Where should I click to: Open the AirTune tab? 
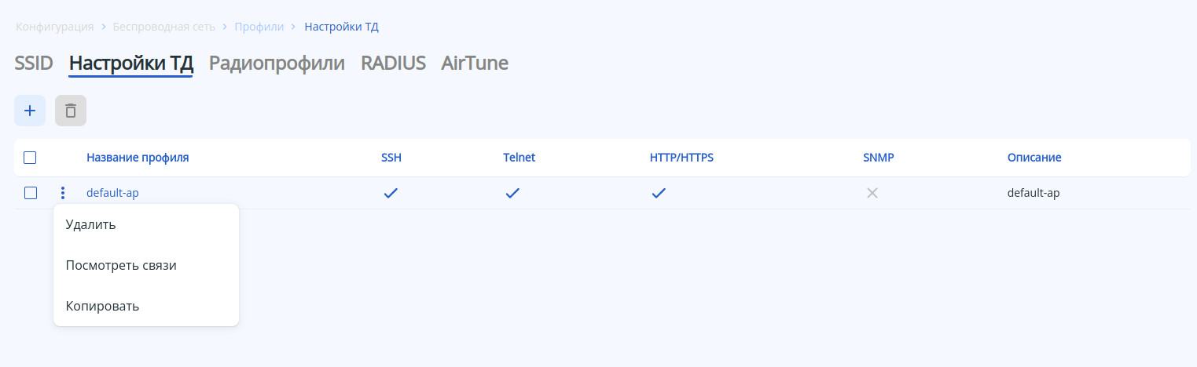pos(475,64)
